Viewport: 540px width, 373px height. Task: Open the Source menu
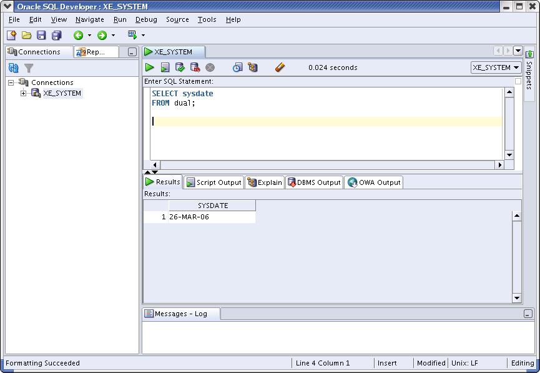coord(177,19)
